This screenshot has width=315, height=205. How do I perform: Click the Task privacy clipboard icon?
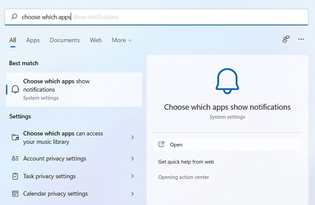click(15, 176)
